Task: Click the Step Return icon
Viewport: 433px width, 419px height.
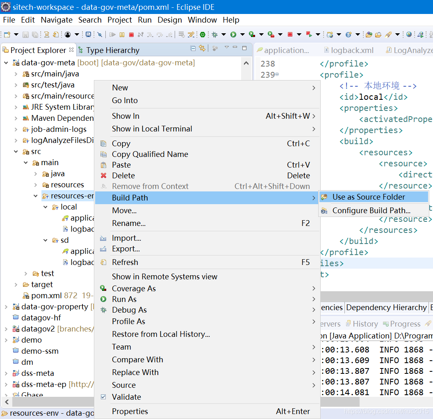Action: tap(170, 35)
